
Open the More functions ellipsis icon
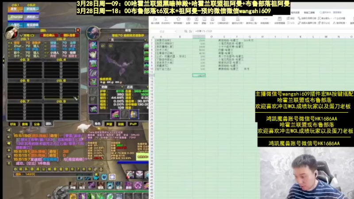coord(265,19)
